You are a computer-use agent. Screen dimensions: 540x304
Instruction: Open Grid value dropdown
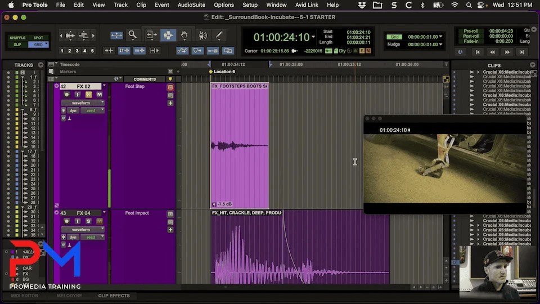[440, 37]
